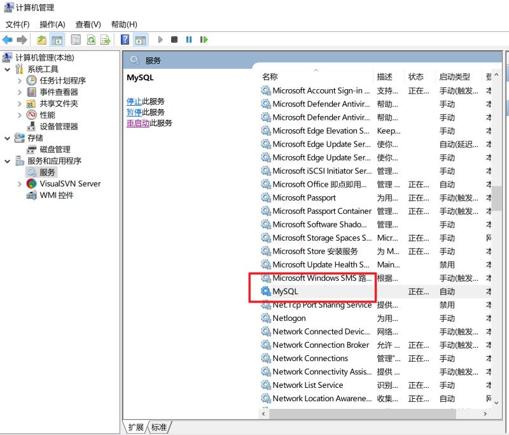Start the service using the green play icon
509x435 pixels.
pos(160,39)
